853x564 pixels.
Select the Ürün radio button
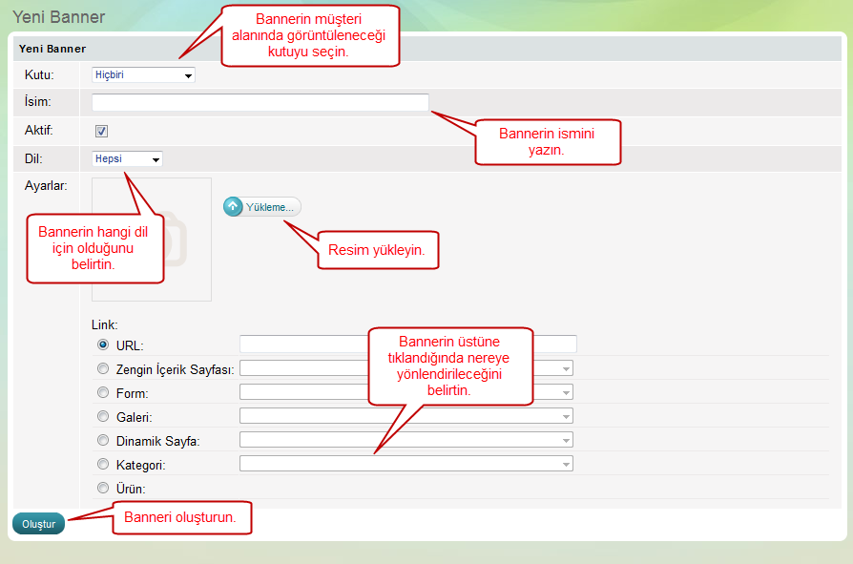click(103, 488)
